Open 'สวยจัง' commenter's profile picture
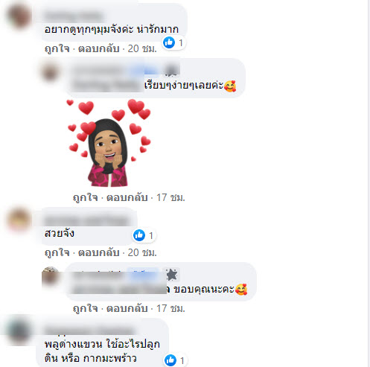Image resolution: width=370 pixels, height=367 pixels. pyautogui.click(x=19, y=220)
